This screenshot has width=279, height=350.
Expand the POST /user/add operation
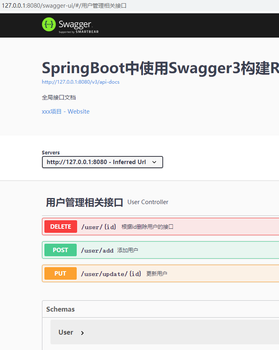tap(161, 250)
